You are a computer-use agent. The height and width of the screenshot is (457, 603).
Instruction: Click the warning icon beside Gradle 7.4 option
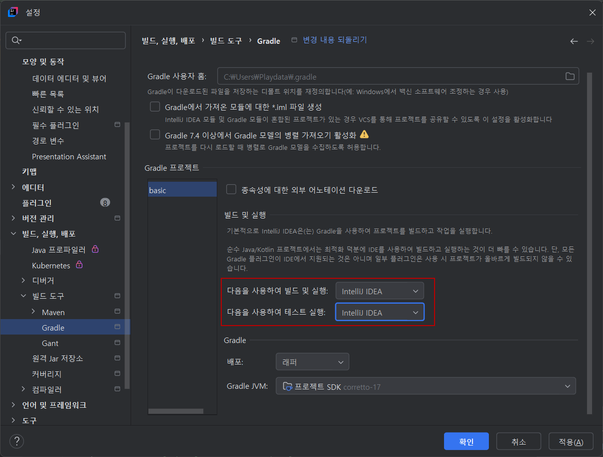364,134
